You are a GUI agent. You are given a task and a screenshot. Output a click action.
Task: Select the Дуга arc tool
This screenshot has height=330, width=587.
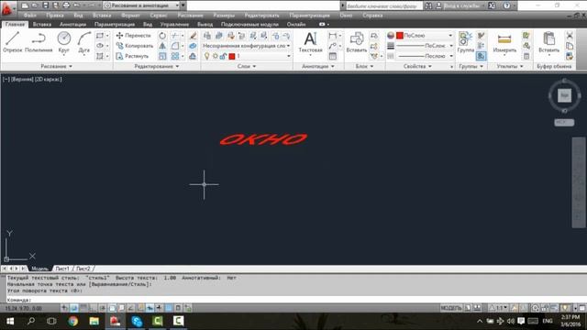(x=84, y=42)
